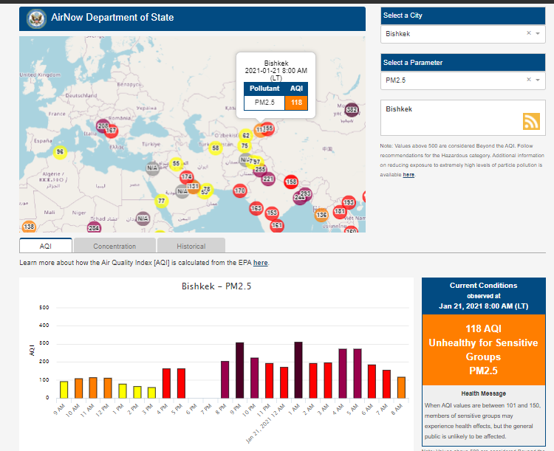Click the yellow 77 AQI map marker
Image resolution: width=554 pixels, height=451 pixels.
coord(161,201)
